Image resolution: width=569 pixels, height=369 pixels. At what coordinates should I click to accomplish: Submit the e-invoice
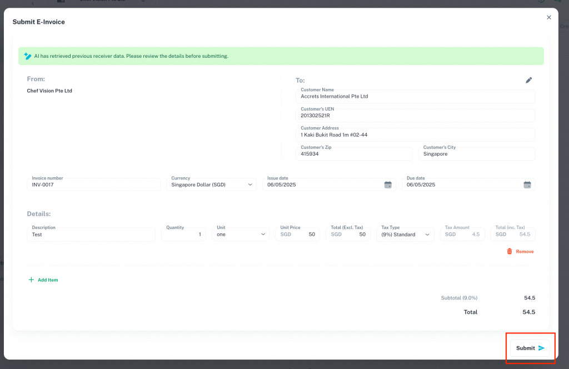coord(530,348)
